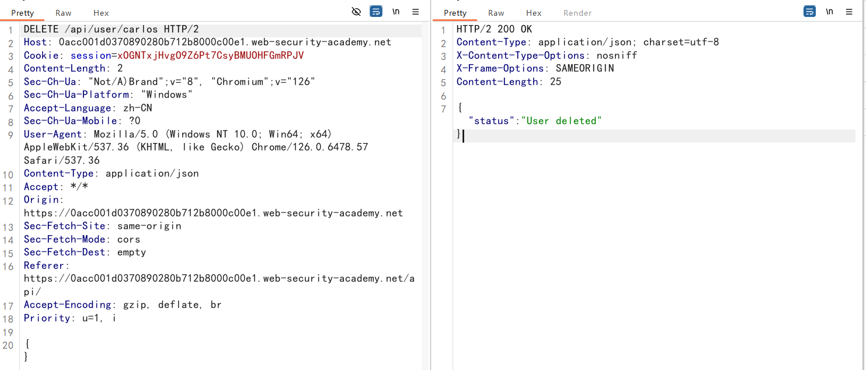Switch response view to Raw tab
This screenshot has height=370, width=866.
click(x=496, y=13)
